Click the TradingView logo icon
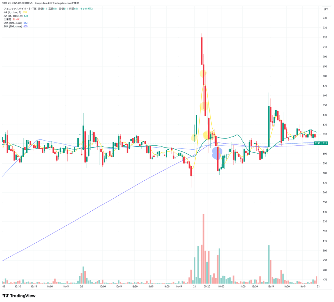The width and height of the screenshot is (334, 302). tap(6, 295)
